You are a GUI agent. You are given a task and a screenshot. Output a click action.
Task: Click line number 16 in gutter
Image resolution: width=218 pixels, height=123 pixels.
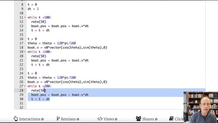(21, 39)
